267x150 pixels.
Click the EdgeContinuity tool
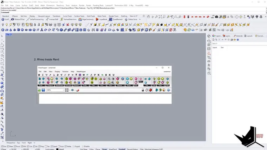coord(86,19)
